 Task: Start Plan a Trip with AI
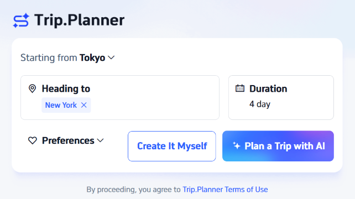click(278, 146)
